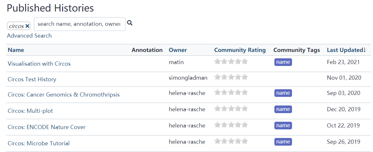Click the name tag on Microbe Tutorial row
Image resolution: width=373 pixels, height=152 pixels.
pos(283,142)
